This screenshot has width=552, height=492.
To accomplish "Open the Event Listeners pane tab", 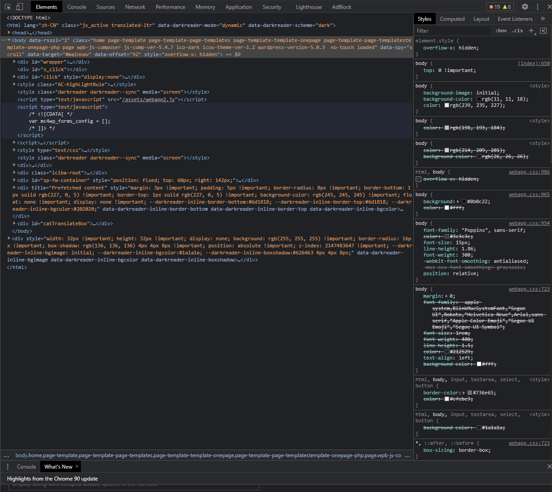I will coord(515,19).
